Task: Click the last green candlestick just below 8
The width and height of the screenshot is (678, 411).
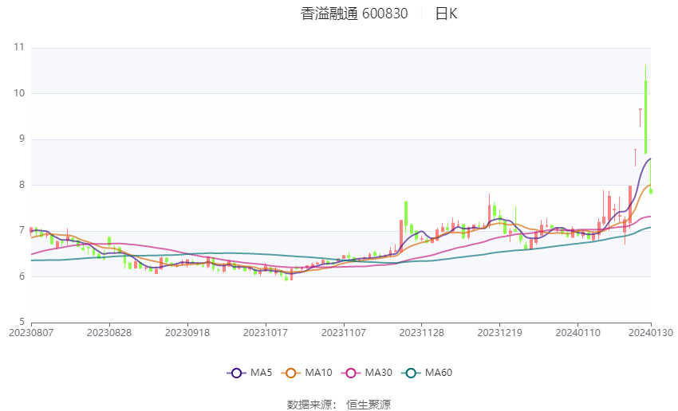Action: 651,191
